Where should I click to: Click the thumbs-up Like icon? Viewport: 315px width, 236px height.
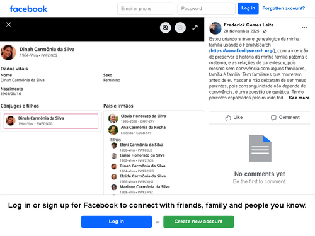[228, 118]
